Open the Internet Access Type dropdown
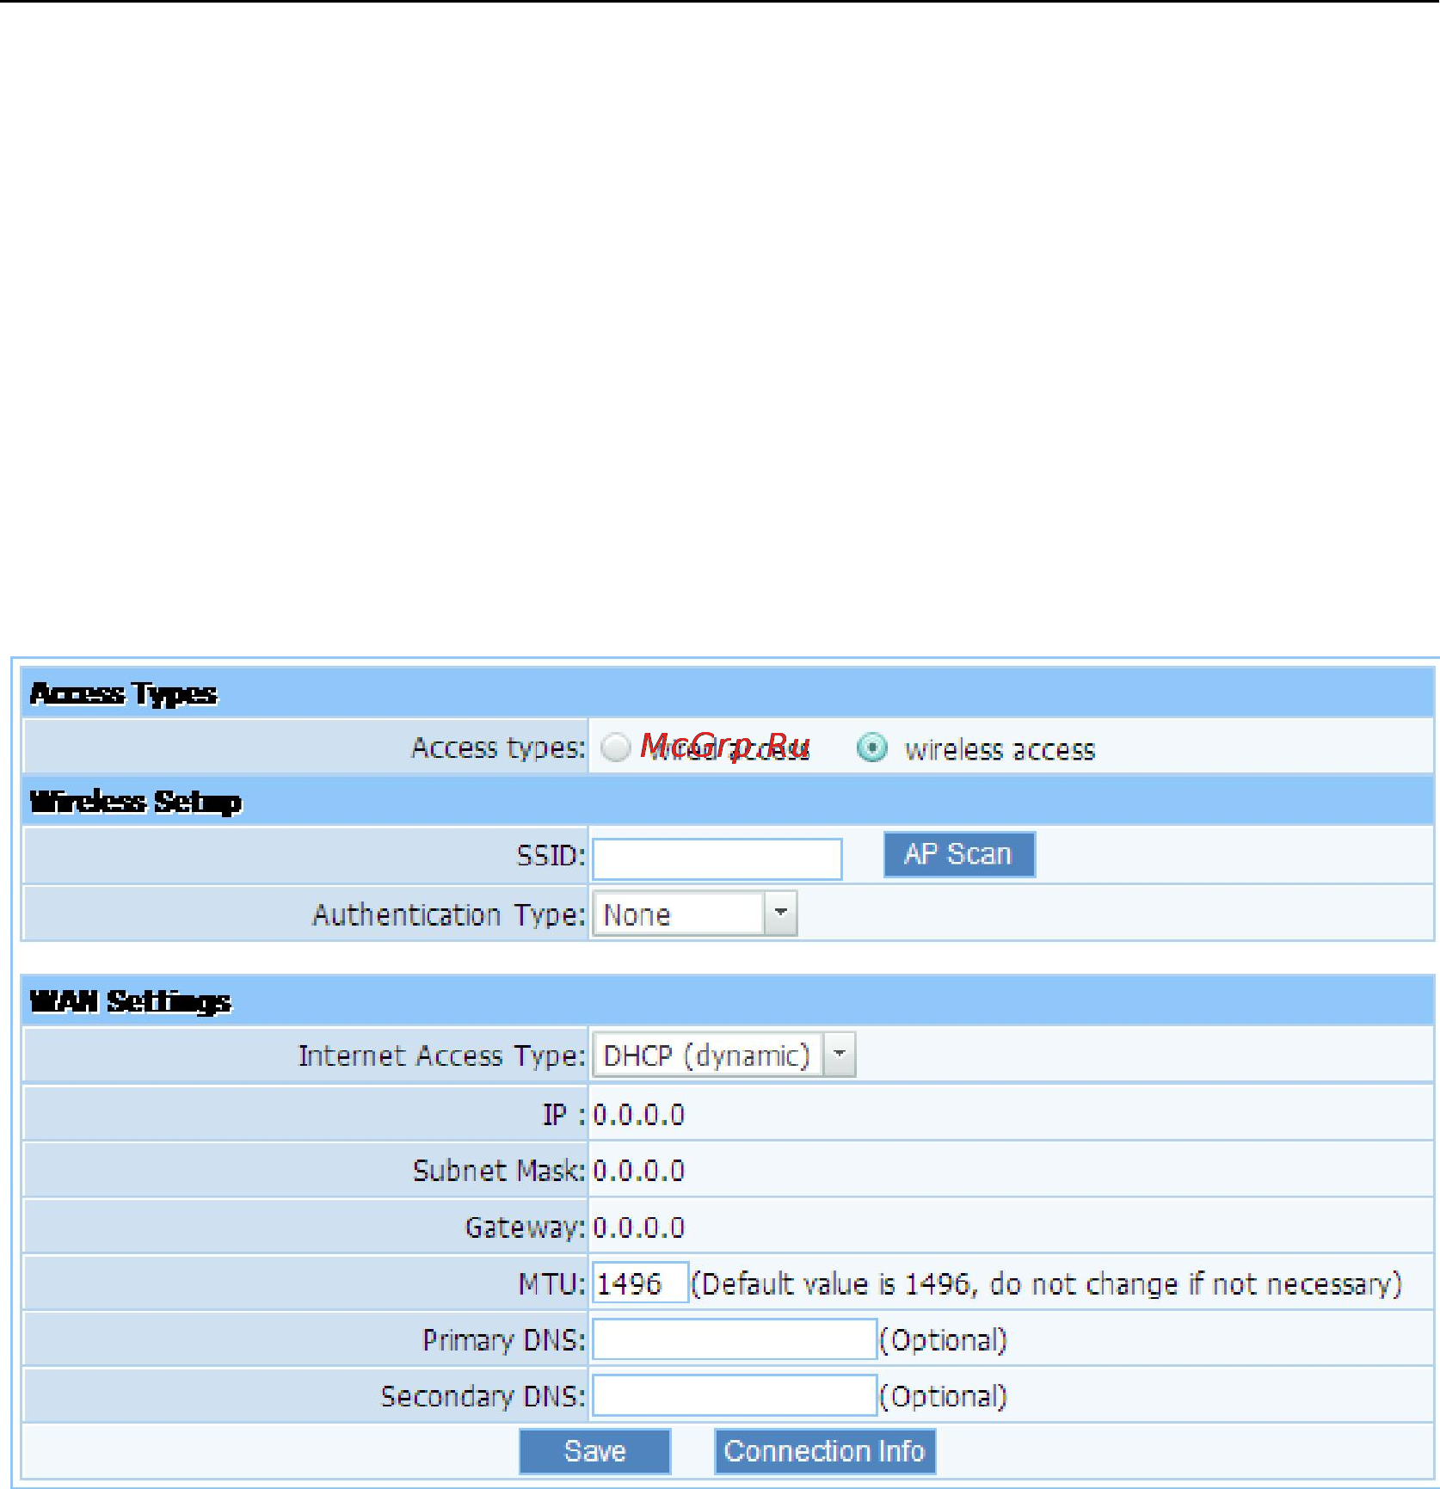 (x=724, y=1055)
